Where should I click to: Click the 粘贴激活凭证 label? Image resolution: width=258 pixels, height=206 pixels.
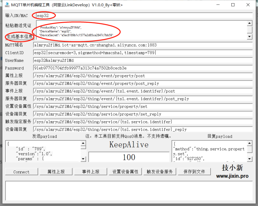click(18, 25)
